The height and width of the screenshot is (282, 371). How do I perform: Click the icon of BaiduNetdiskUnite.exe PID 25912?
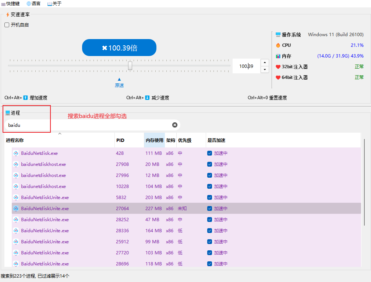pyautogui.click(x=16, y=242)
